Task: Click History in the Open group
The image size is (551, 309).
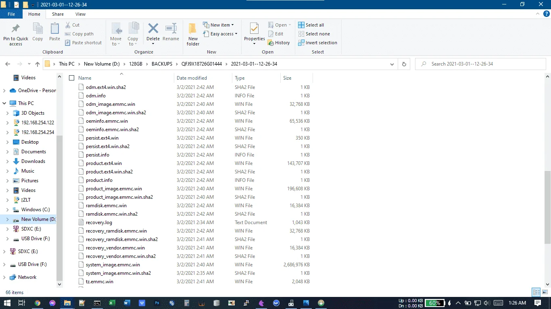Action: pyautogui.click(x=278, y=43)
